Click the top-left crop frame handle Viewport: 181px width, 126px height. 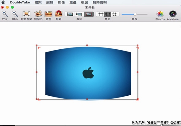[x=37, y=45]
